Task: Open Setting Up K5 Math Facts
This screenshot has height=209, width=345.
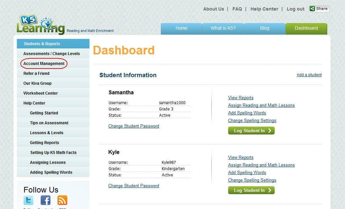Action: [x=53, y=153]
